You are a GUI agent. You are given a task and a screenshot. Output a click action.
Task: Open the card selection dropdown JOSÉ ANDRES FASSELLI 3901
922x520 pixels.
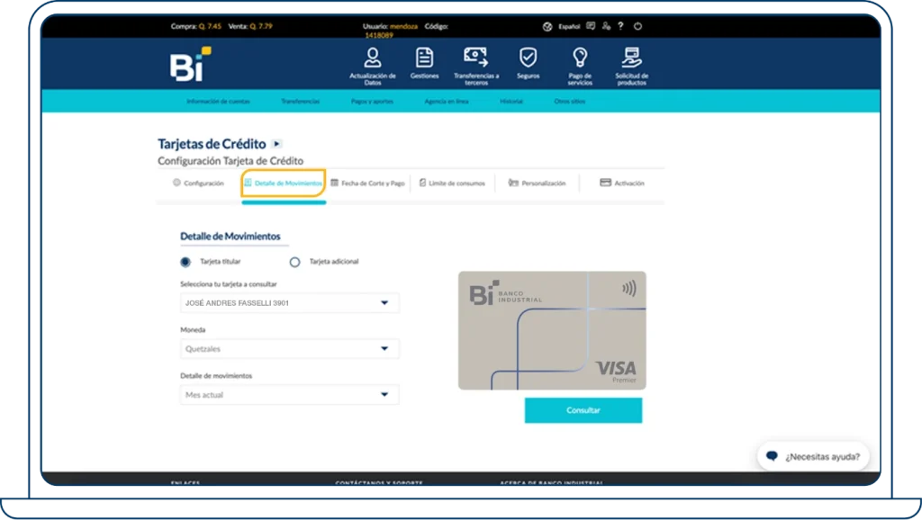[x=289, y=303]
